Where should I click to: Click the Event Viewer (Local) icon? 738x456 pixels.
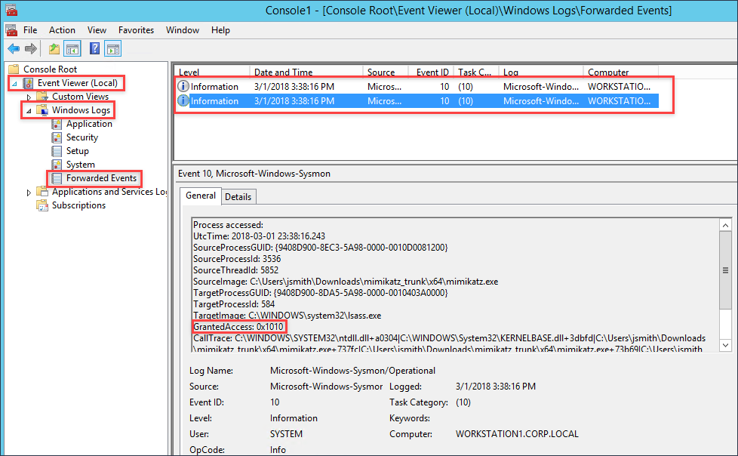(x=28, y=83)
